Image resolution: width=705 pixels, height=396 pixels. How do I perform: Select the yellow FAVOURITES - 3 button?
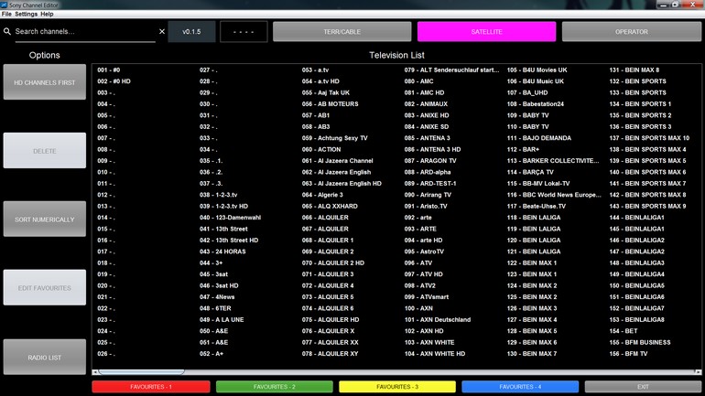click(x=397, y=387)
